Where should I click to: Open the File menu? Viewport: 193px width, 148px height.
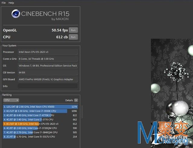pyautogui.click(x=4, y=3)
